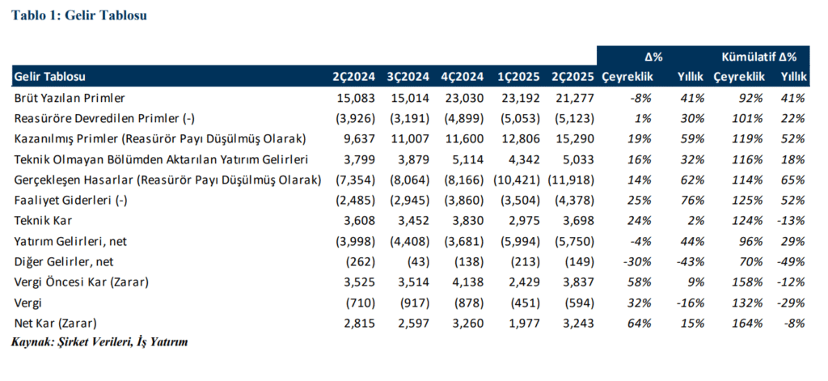
Task: Click the 'Kümülatif Δ%' group header
Action: [758, 57]
